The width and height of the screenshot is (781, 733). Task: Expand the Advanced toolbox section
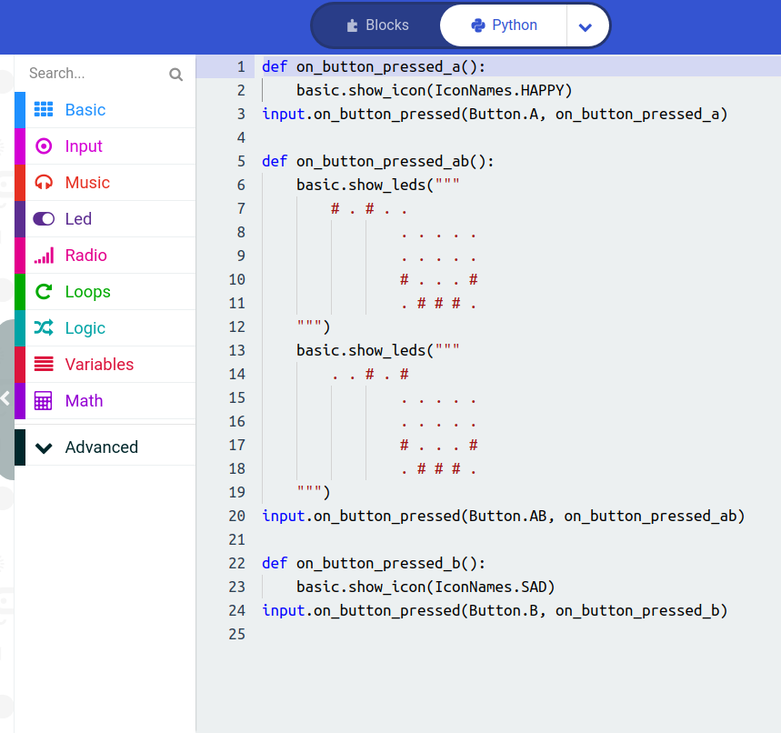(101, 447)
